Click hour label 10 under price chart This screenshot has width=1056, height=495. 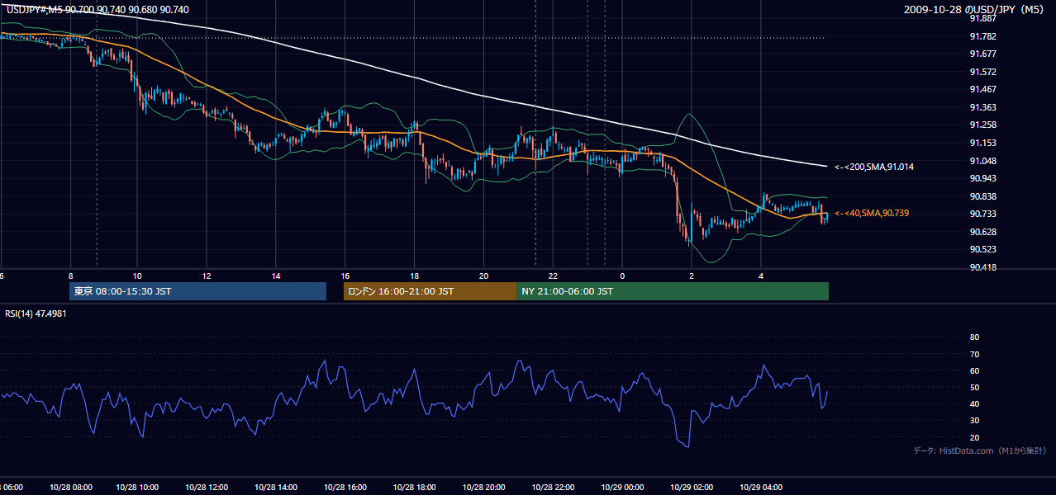[x=137, y=276]
